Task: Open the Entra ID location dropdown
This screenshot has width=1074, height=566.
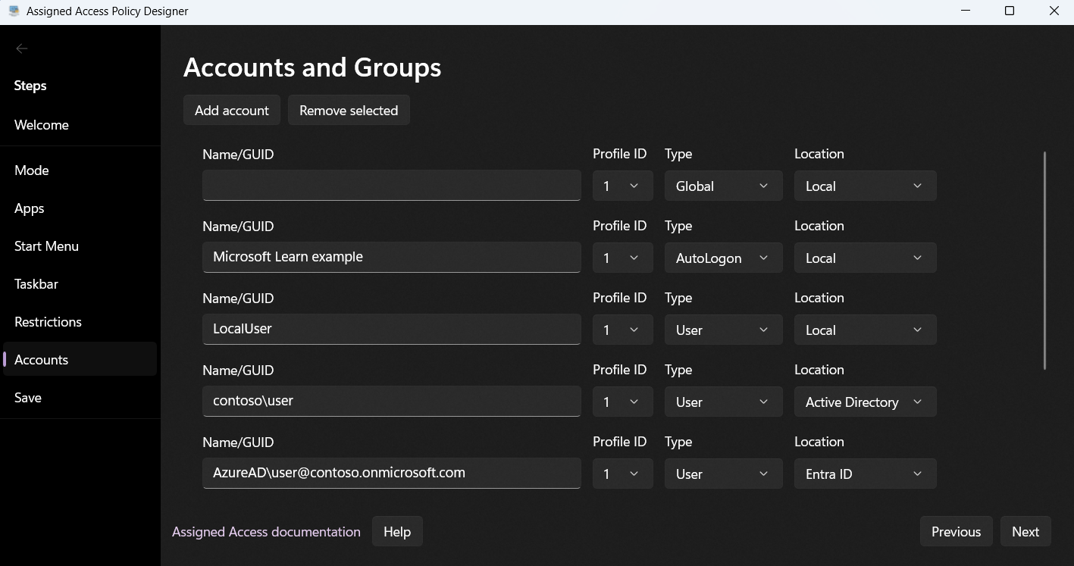Action: coord(866,474)
